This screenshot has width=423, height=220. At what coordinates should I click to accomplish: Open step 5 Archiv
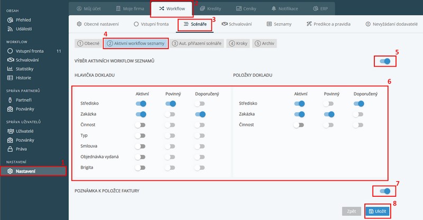pos(265,43)
